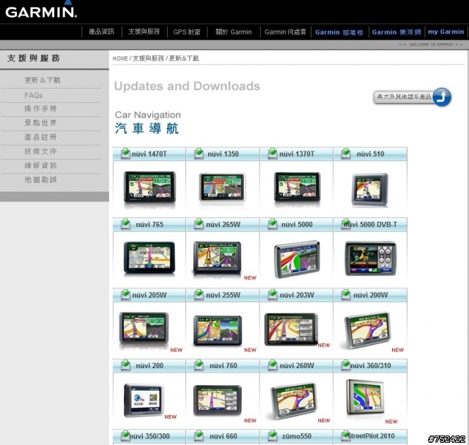Select 更新 & 下載 in the sidebar

(43, 80)
